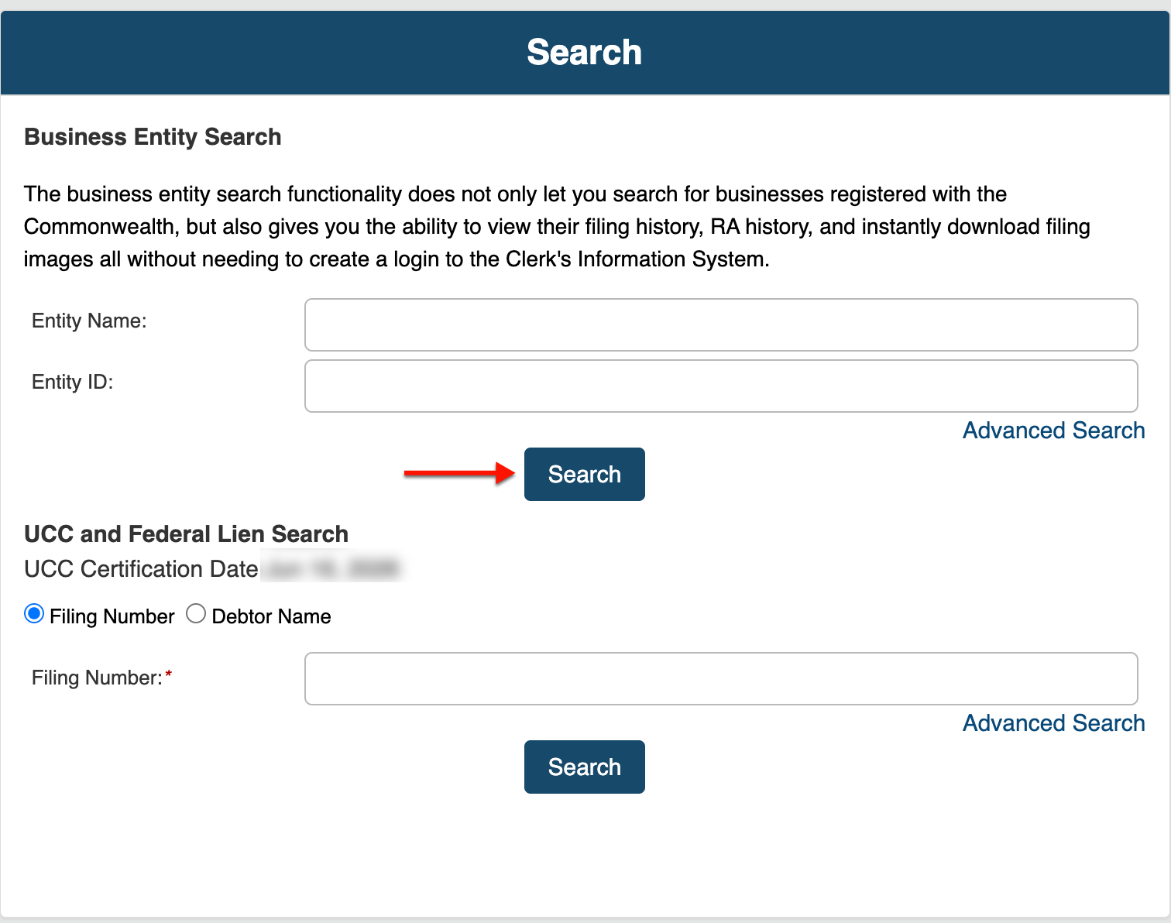Click Search button under Entity ID field
This screenshot has width=1171, height=923.
[585, 474]
